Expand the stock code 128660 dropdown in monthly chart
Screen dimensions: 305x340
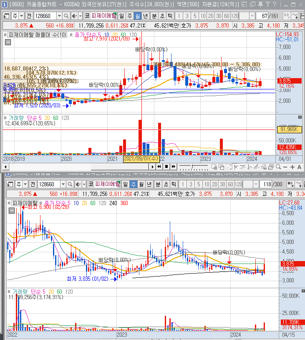[x=59, y=16]
